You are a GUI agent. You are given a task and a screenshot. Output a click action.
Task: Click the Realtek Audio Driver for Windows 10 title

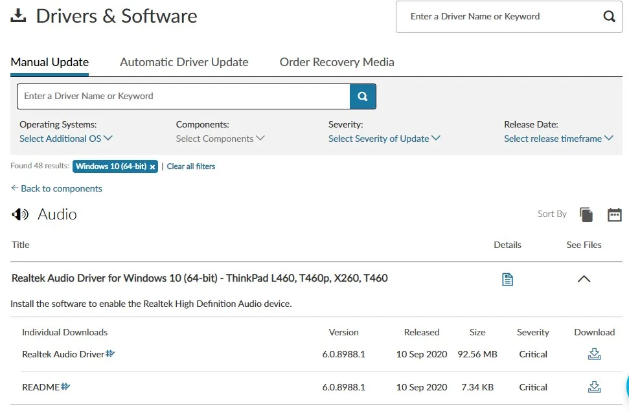coord(200,278)
